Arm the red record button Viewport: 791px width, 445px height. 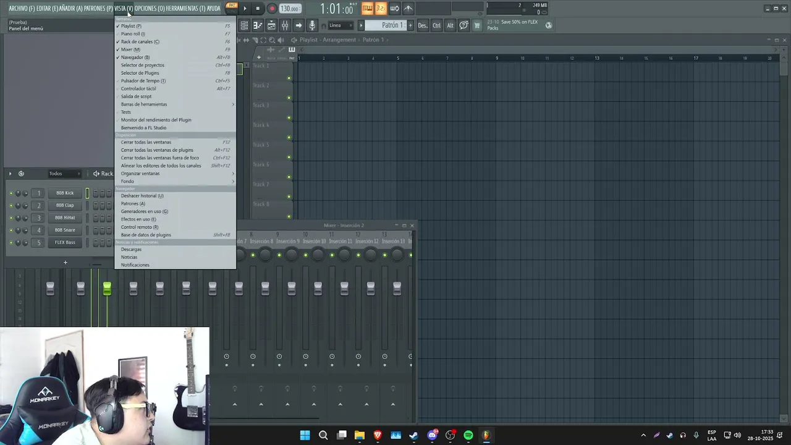click(x=271, y=8)
